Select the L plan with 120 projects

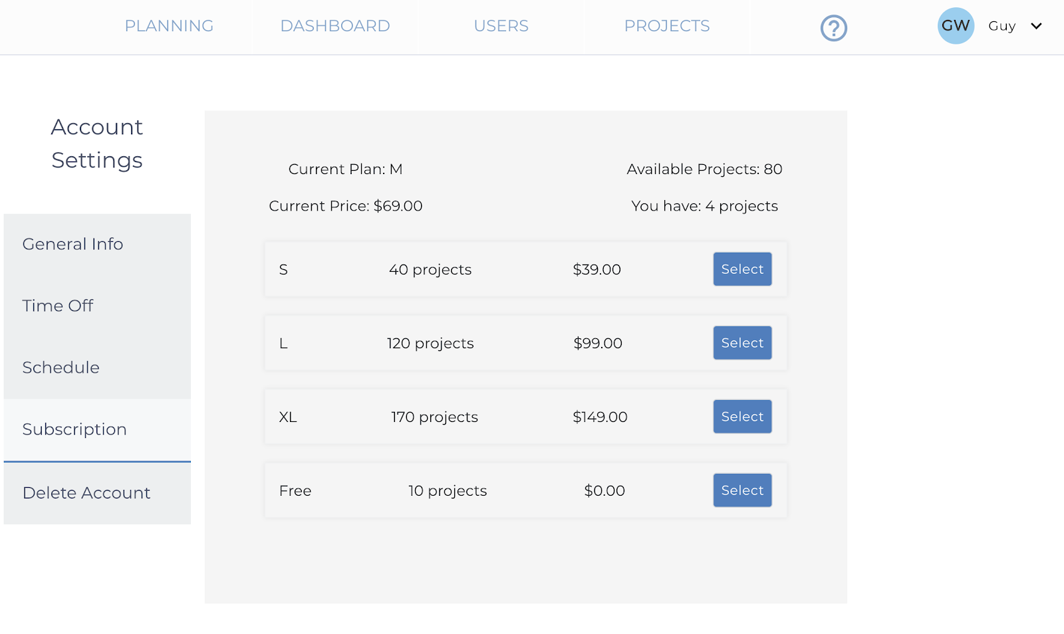point(742,343)
